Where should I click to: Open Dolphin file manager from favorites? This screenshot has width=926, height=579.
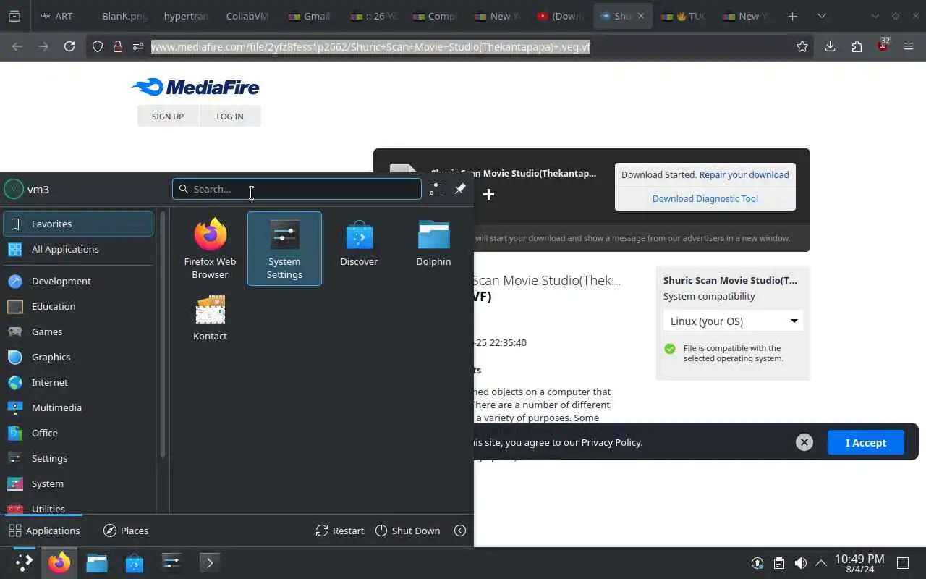(433, 248)
